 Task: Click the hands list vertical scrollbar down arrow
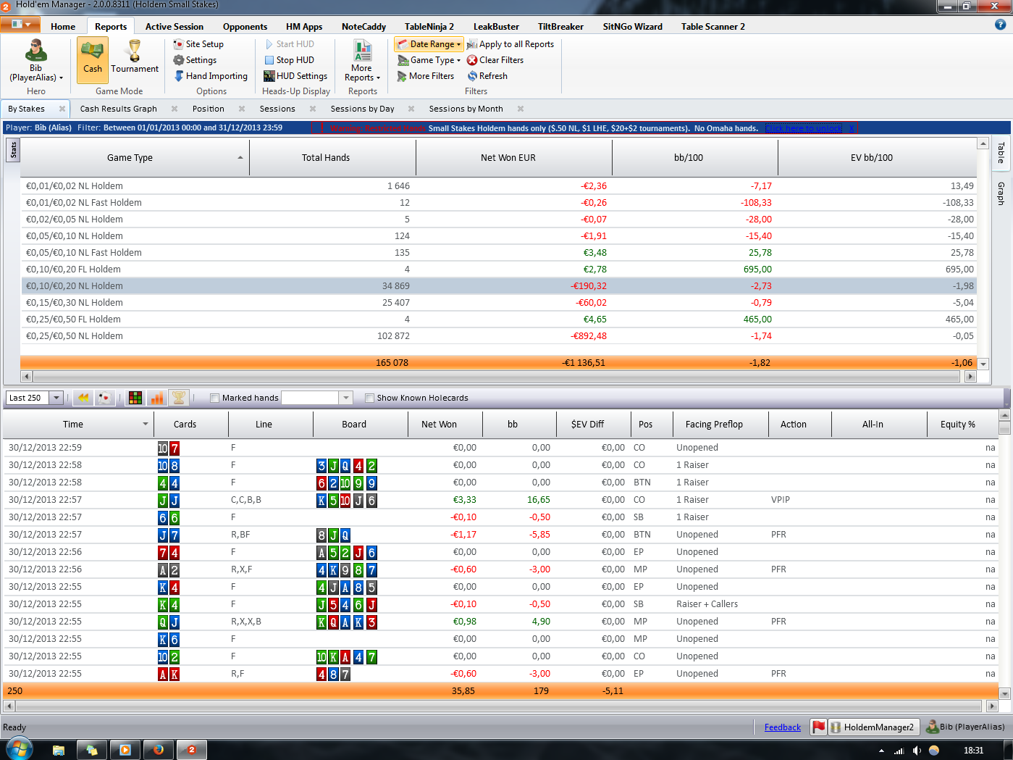coord(1004,694)
